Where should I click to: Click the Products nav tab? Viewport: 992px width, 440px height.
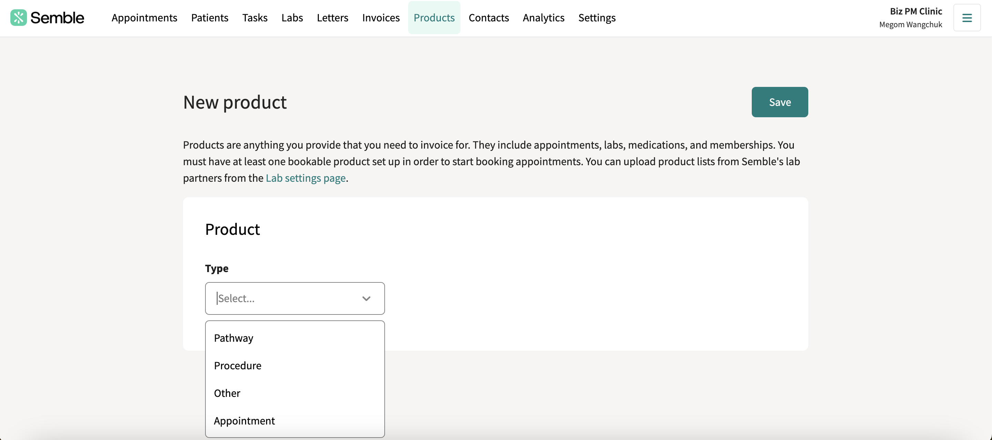tap(434, 18)
